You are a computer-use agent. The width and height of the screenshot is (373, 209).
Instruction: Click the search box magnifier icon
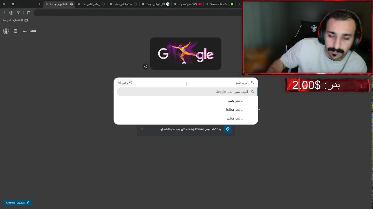[253, 82]
